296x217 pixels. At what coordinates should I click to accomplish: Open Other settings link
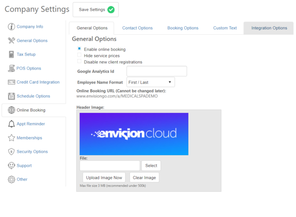pos(22,180)
